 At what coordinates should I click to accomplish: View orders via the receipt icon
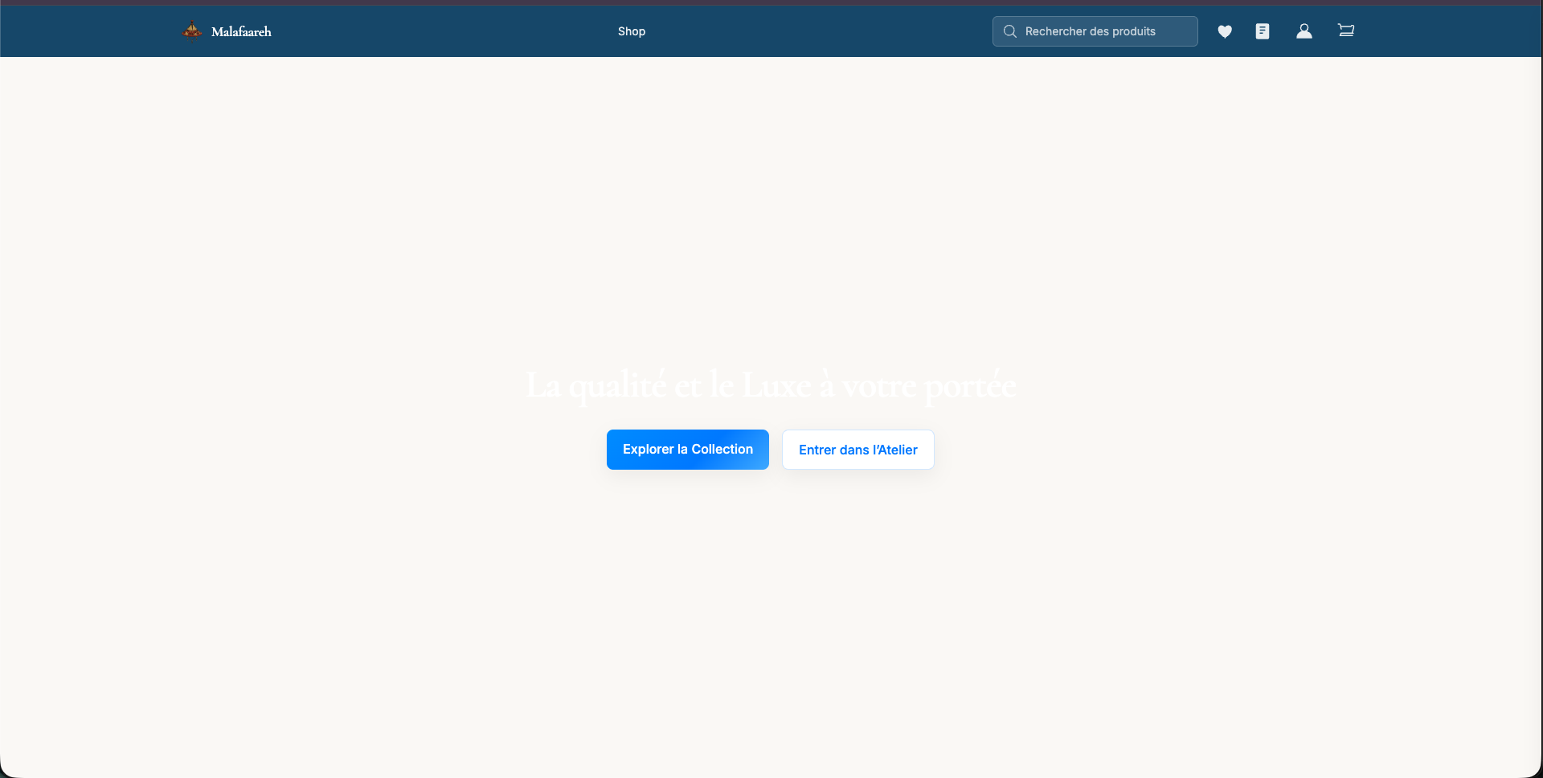point(1262,31)
